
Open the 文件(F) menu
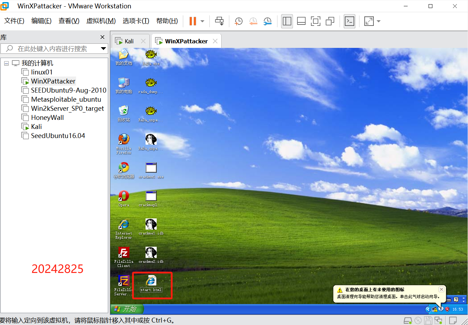[x=14, y=21]
